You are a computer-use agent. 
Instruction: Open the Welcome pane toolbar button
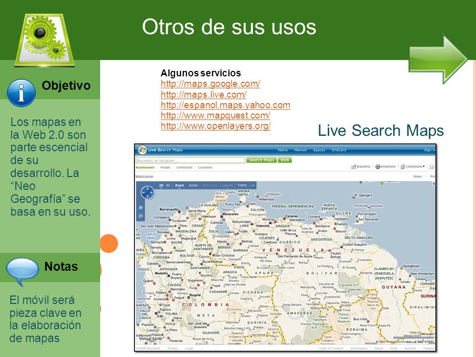tap(360, 167)
